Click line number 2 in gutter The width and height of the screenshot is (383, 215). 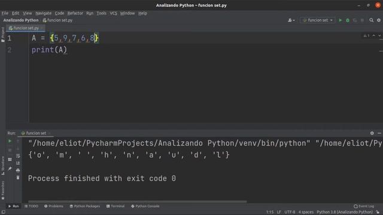(x=10, y=50)
